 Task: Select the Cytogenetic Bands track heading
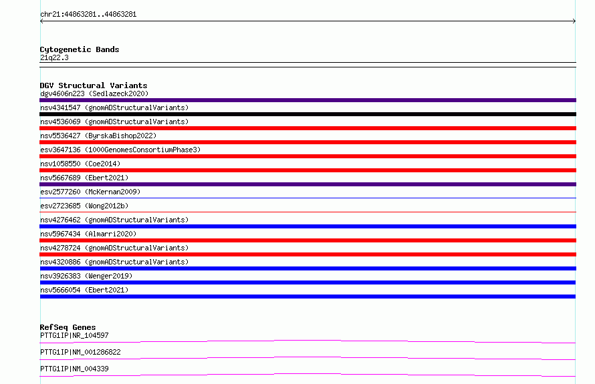point(80,49)
